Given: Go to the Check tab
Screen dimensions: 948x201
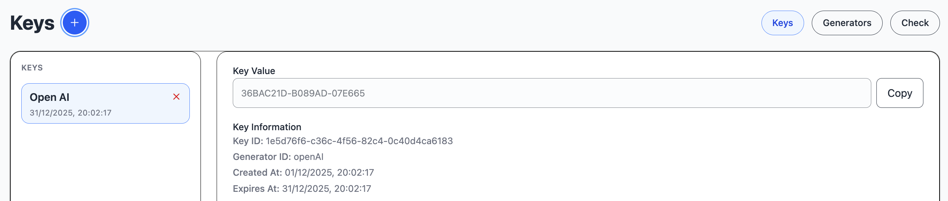Looking at the screenshot, I should coord(915,23).
